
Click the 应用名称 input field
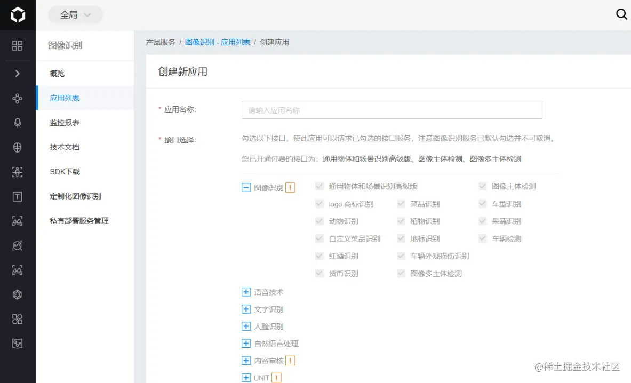tap(392, 110)
